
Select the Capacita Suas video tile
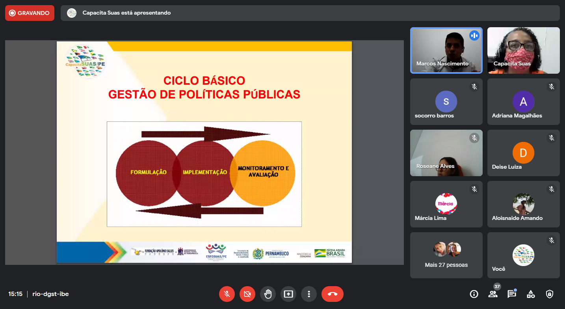523,50
